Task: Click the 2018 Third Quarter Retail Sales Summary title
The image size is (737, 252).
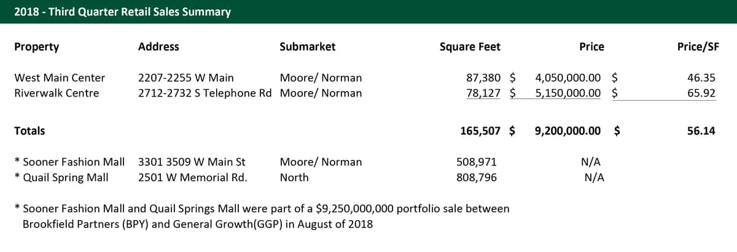Action: click(x=123, y=12)
